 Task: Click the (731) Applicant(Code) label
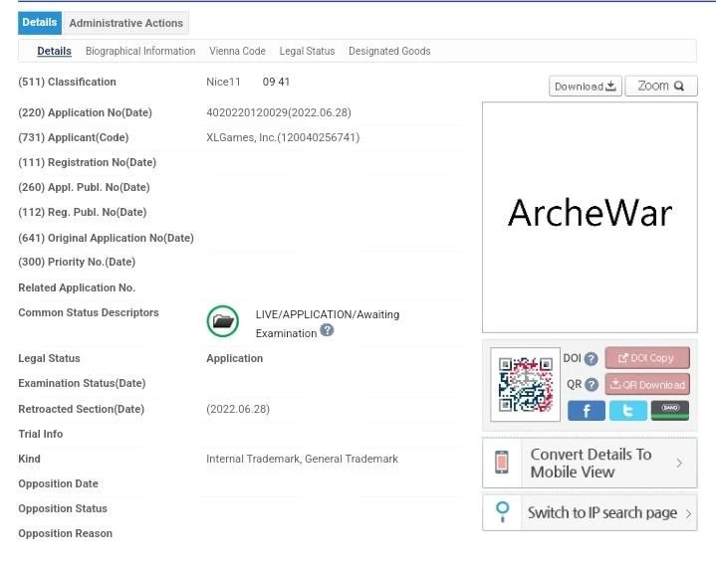(x=74, y=137)
